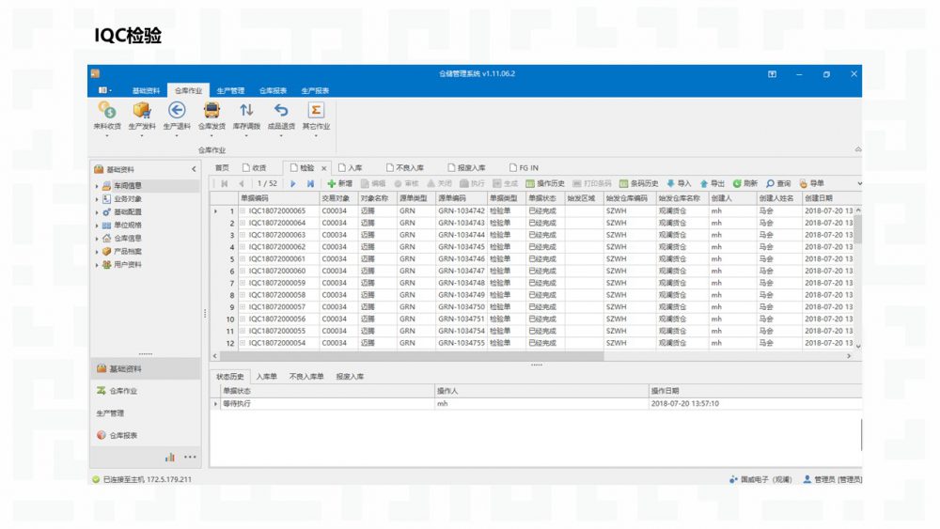Screen dimensions: 940x529
Task: Expand row IQC18072000060 detail box
Action: 243,271
